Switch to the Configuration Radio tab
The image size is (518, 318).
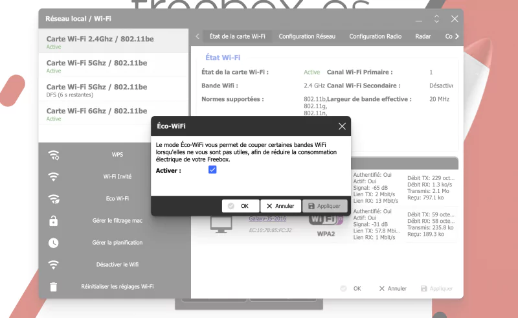pyautogui.click(x=376, y=36)
